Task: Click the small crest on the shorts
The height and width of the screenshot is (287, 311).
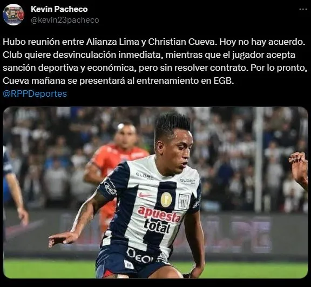Action: (x=129, y=264)
